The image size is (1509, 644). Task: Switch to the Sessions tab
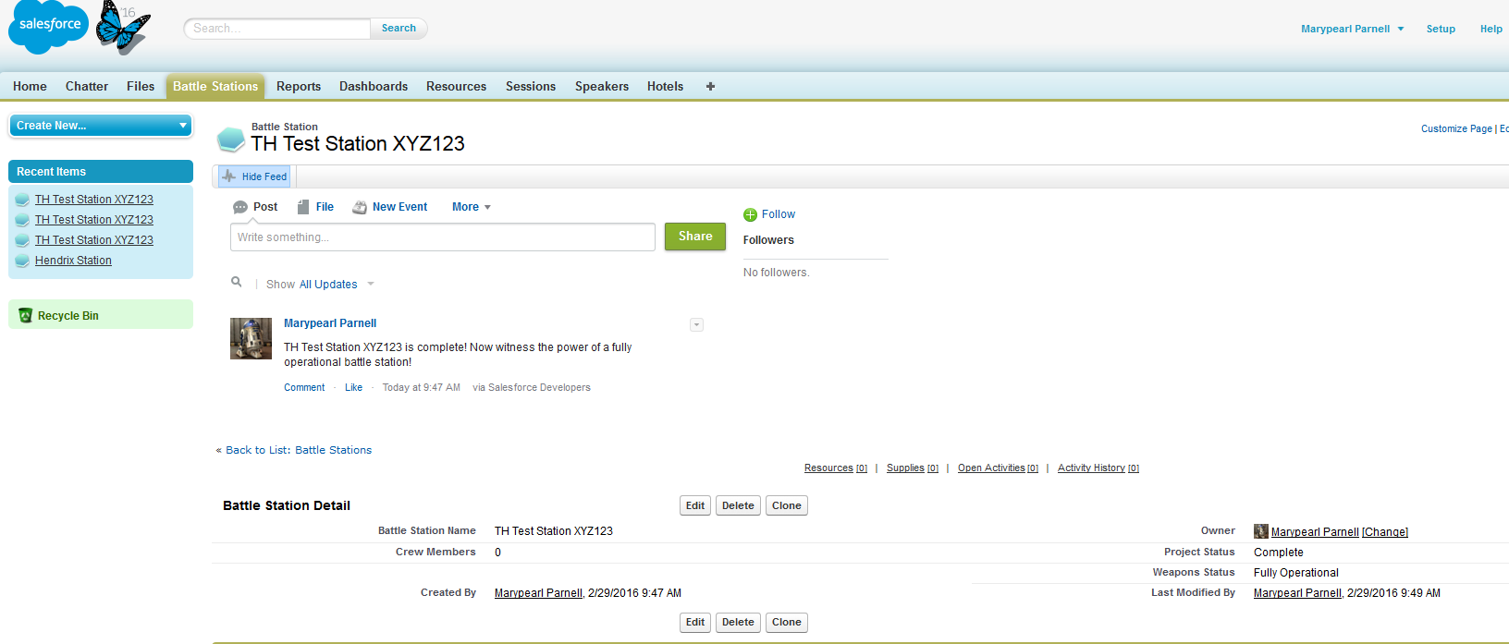(531, 86)
